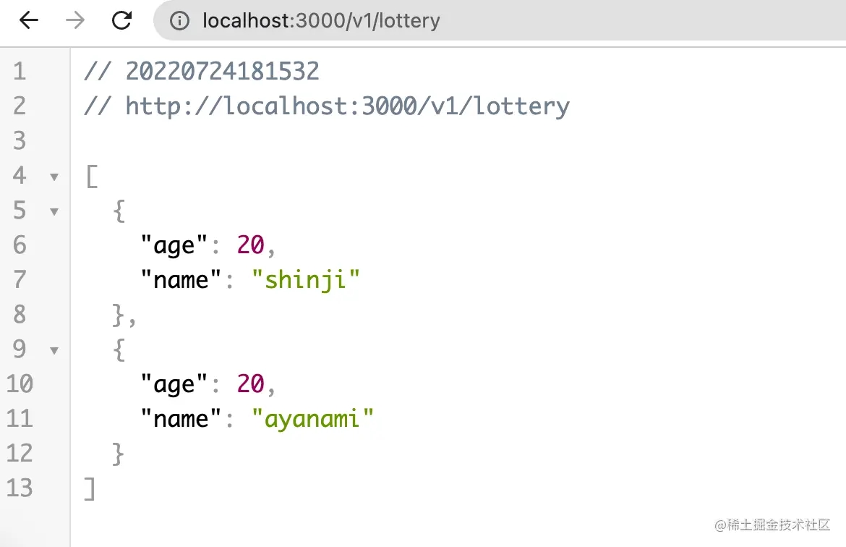Reload the lottery page
846x547 pixels.
[121, 20]
